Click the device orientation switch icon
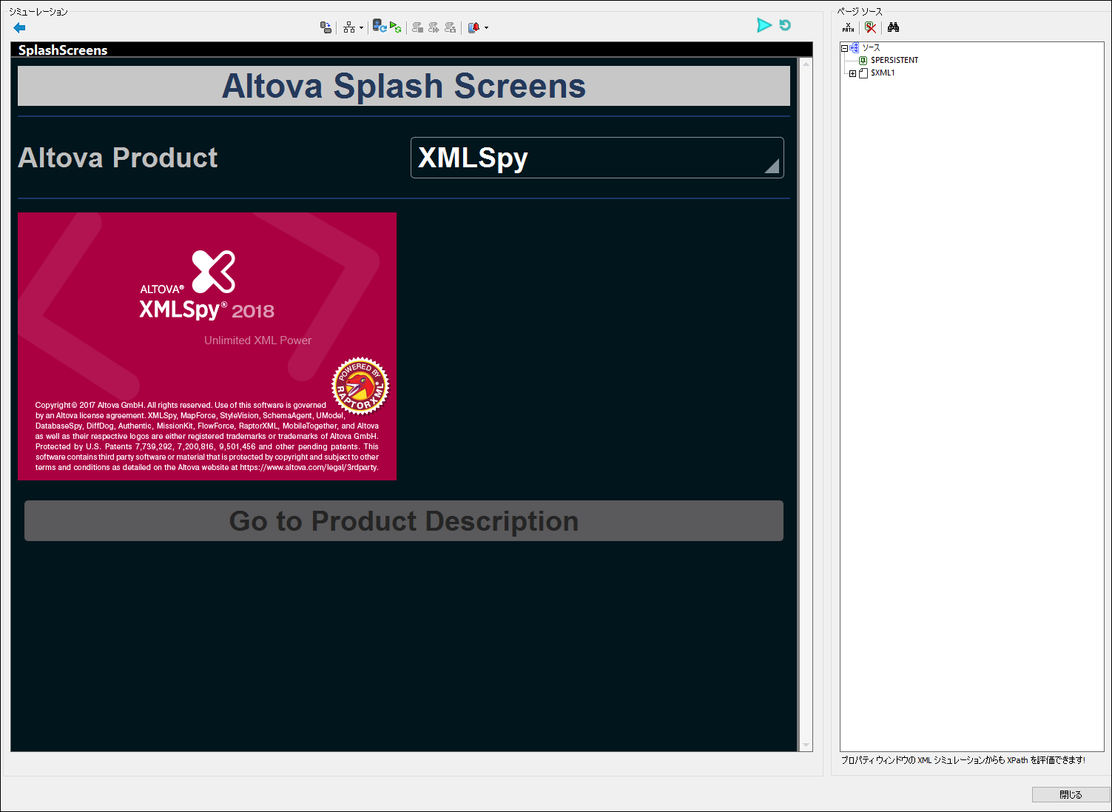 tap(326, 27)
